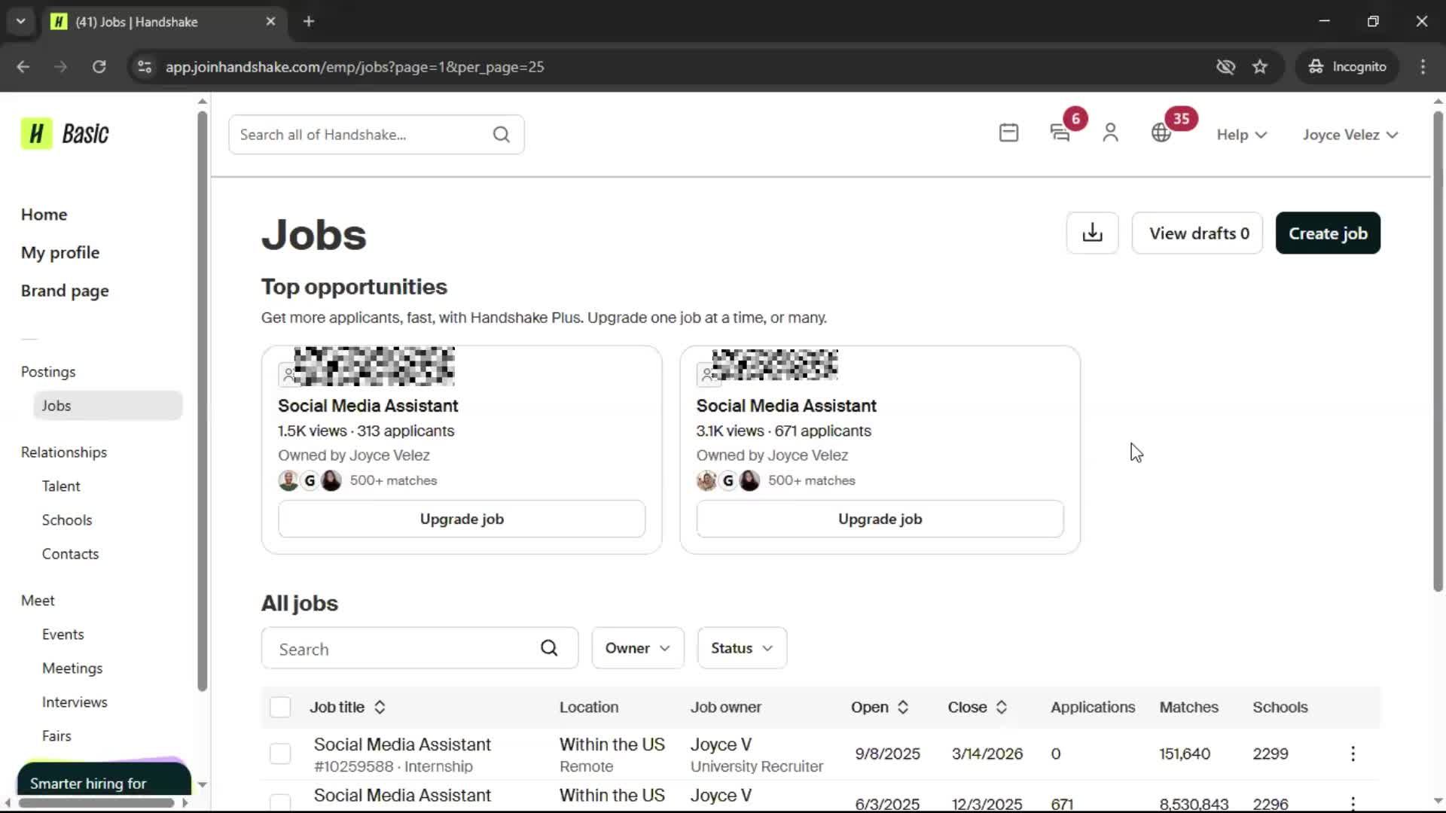
Task: Open Talent under Relationships
Action: 61,486
